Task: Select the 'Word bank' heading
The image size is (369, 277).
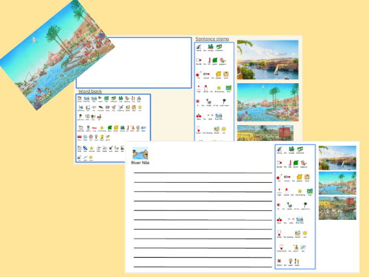Action: (90, 91)
